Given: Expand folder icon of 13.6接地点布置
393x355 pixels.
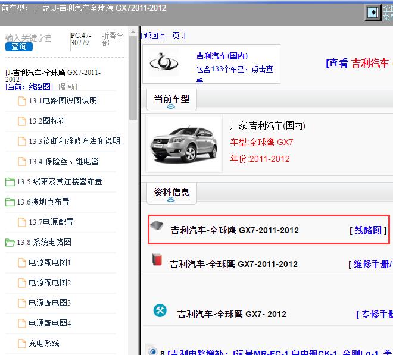Looking at the screenshot, I should click(10, 202).
